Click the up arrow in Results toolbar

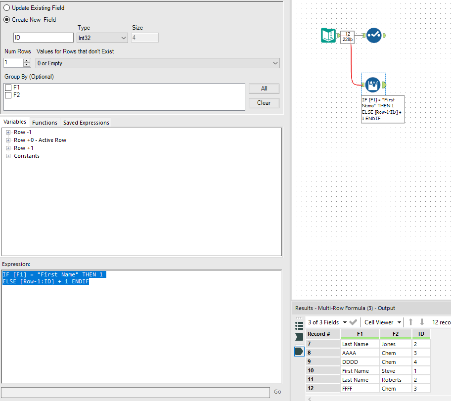[410, 322]
